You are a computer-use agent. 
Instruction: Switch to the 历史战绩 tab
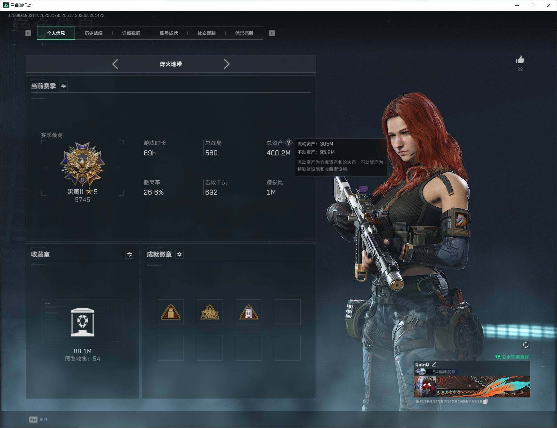pos(94,33)
